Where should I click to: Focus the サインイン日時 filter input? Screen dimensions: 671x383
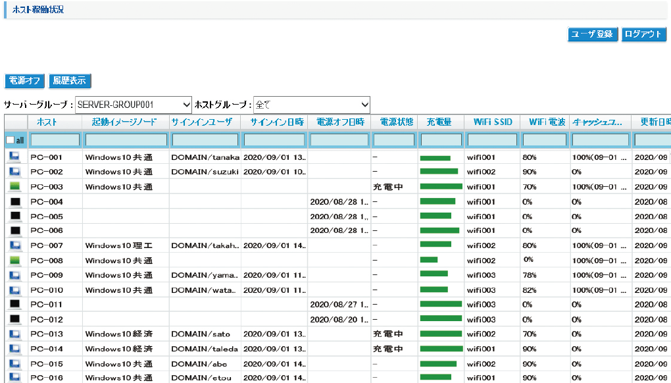pos(274,140)
